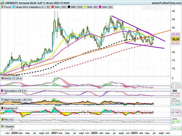
Task: Open the SMA (50) indicator label
Action: coord(107,7)
